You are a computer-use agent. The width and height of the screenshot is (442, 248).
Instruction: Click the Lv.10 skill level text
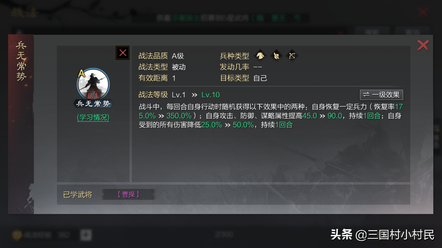[x=211, y=95]
